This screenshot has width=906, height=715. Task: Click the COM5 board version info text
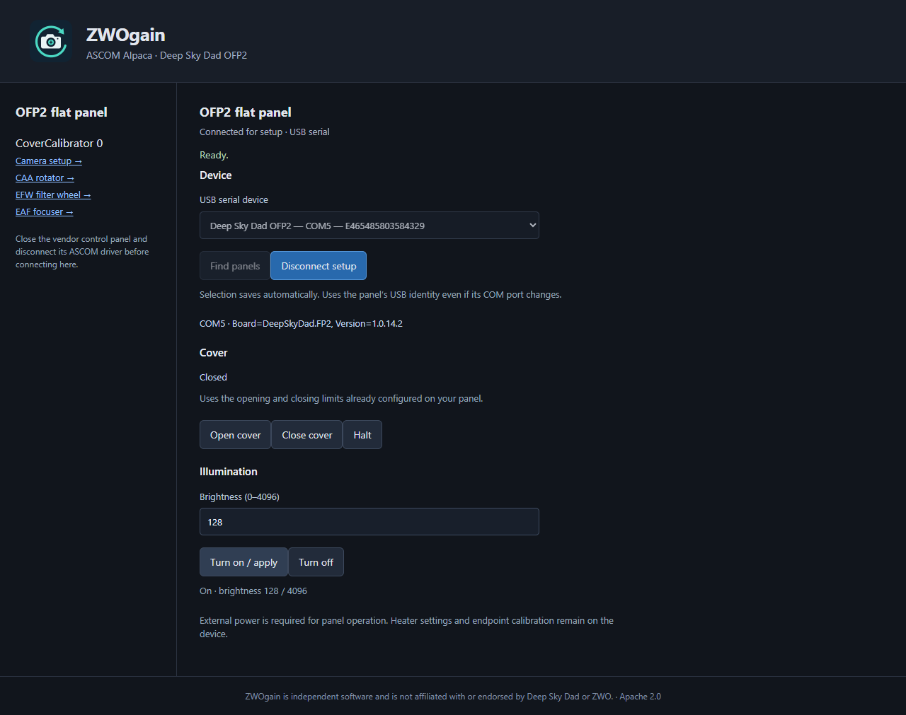pyautogui.click(x=301, y=324)
